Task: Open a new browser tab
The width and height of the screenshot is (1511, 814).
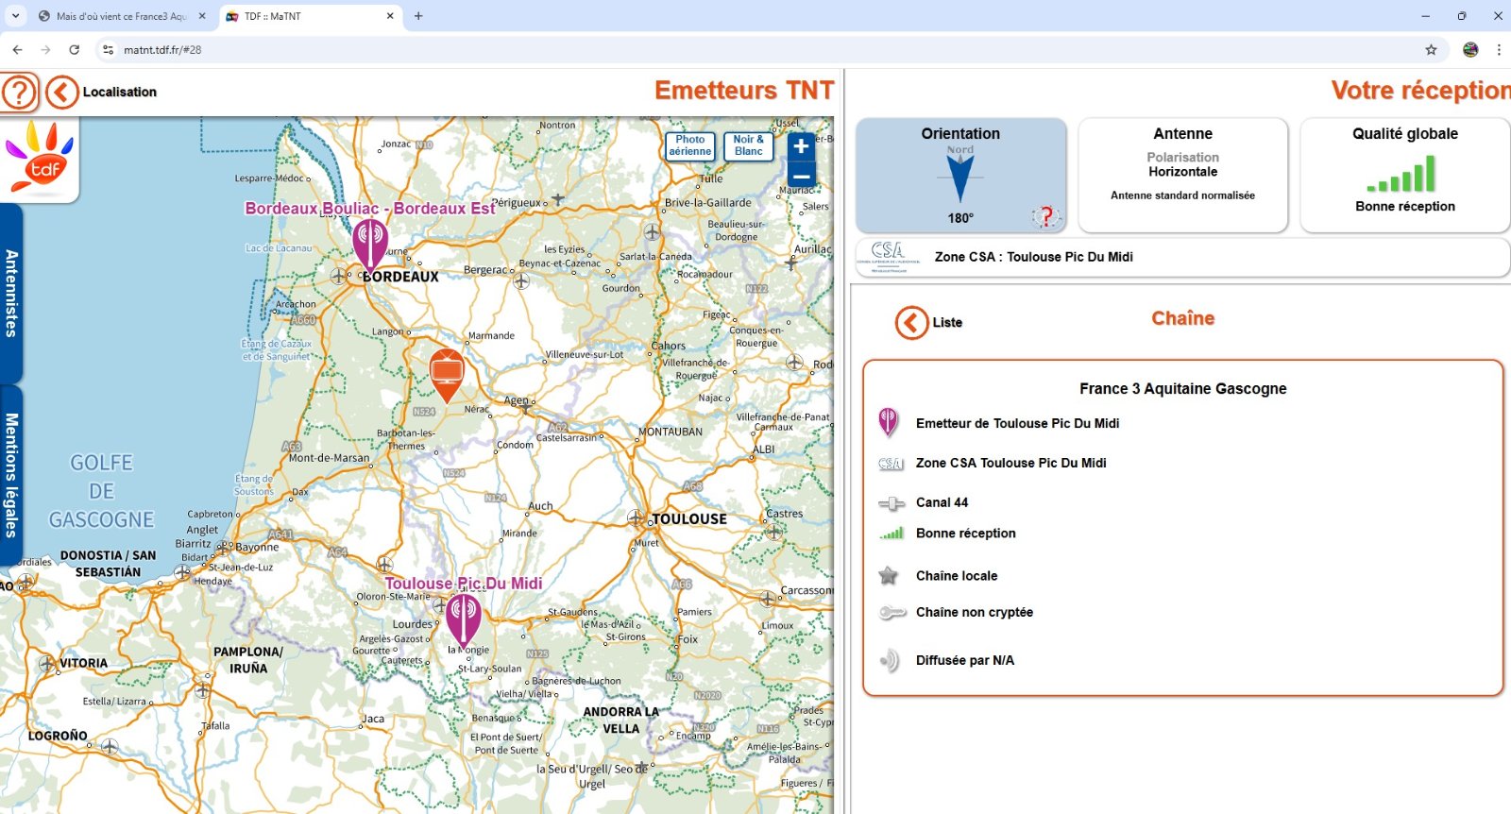Action: tap(418, 16)
